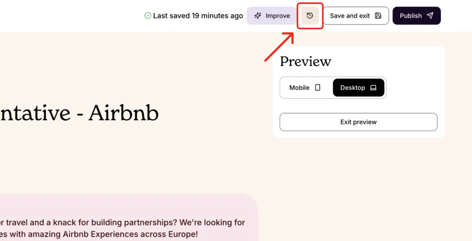Viewport: 472px width, 241px height.
Task: Click the phone icon beside Mobile
Action: 317,88
